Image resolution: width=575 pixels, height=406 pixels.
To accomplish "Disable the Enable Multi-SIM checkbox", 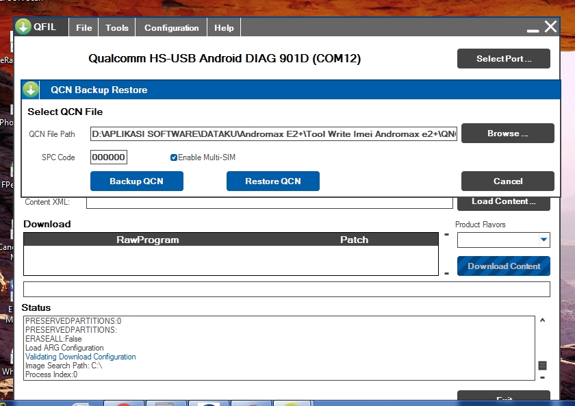I will pos(174,157).
